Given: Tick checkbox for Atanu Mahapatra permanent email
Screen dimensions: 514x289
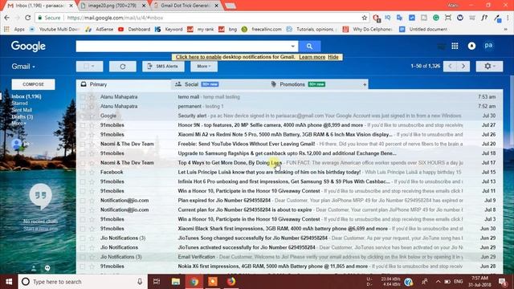Looking at the screenshot, I should point(83,107).
